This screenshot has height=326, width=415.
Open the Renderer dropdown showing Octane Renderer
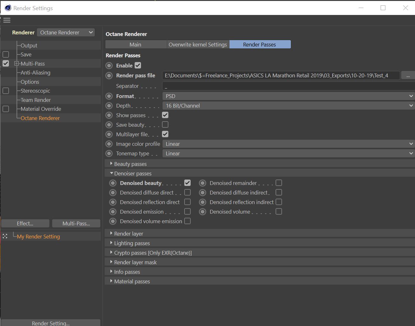pos(66,32)
